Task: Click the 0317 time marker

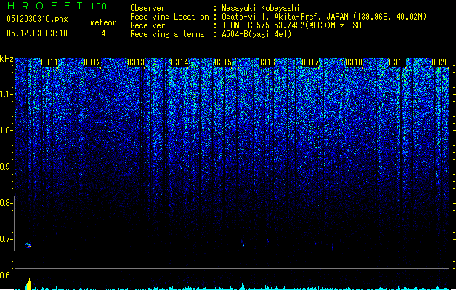Action: tap(310, 62)
